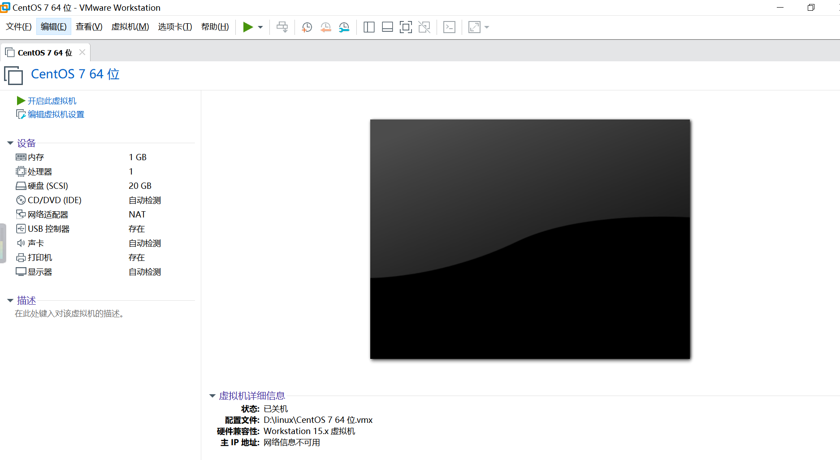Open the 查看(V) menu
Image resolution: width=840 pixels, height=460 pixels.
(89, 27)
